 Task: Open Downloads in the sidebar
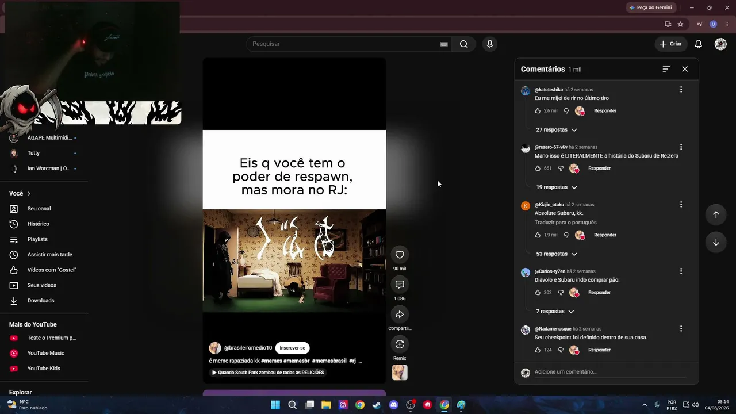(x=41, y=301)
